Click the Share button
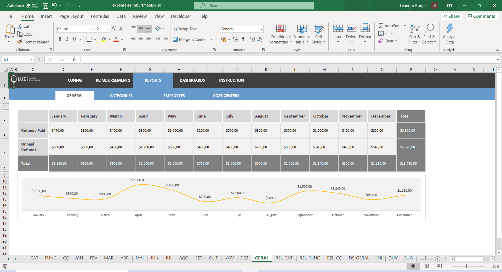Image resolution: width=502 pixels, height=272 pixels. click(452, 16)
